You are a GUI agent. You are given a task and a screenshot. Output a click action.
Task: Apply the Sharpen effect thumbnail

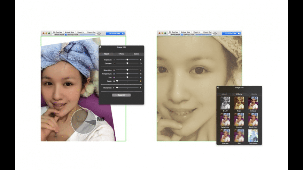point(225,136)
